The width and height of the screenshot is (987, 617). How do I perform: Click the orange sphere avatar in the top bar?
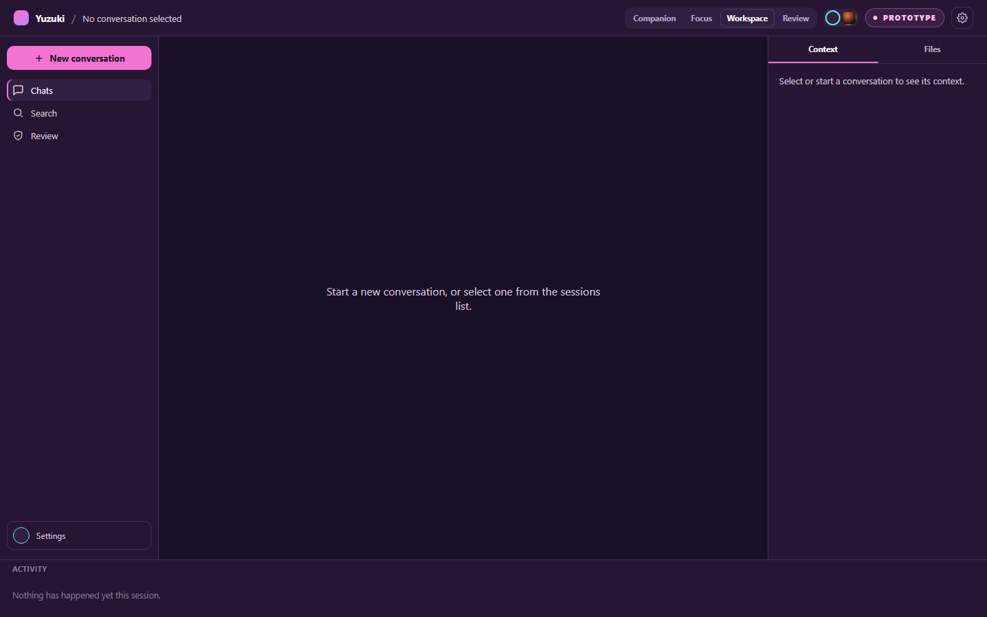849,18
